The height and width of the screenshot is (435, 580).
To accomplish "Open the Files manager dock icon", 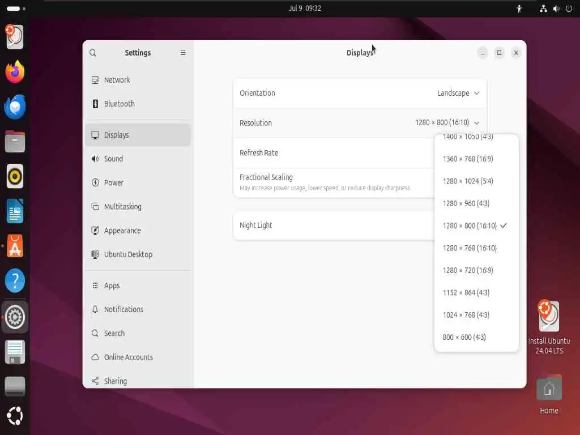I will coord(15,142).
